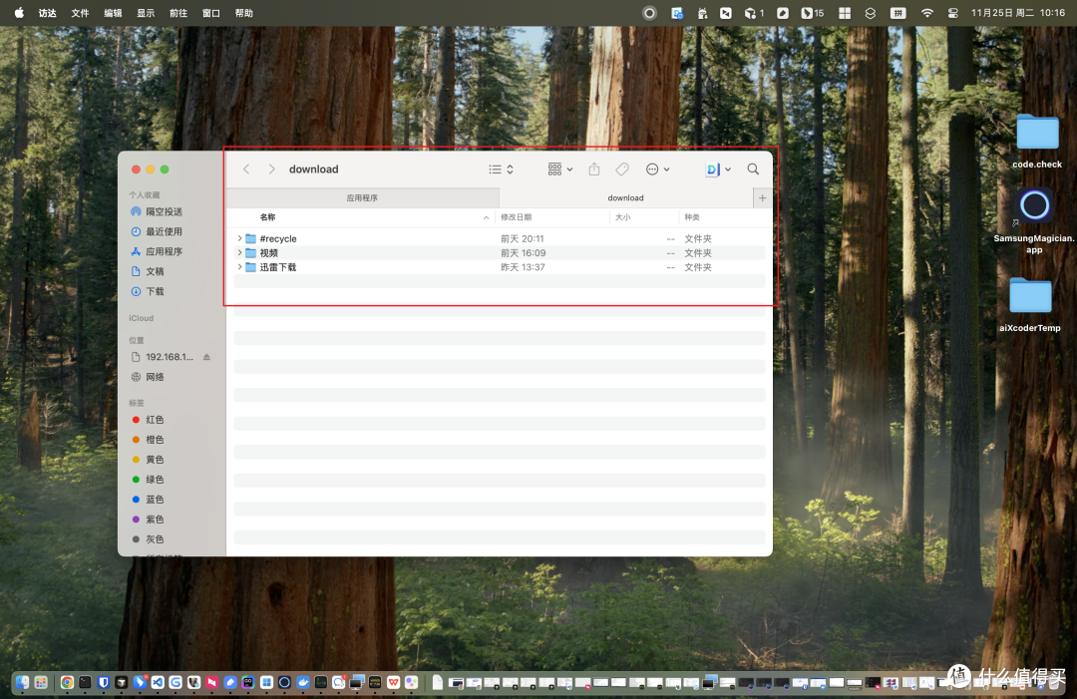Open the 显示 menu
This screenshot has height=699, width=1077.
[x=146, y=12]
